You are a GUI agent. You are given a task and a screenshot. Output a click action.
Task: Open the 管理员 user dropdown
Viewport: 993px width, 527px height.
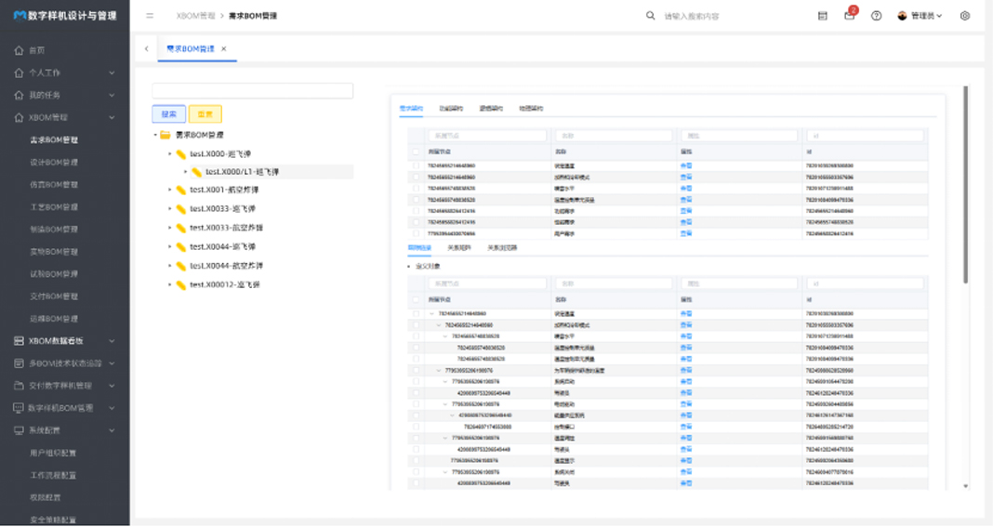click(920, 16)
